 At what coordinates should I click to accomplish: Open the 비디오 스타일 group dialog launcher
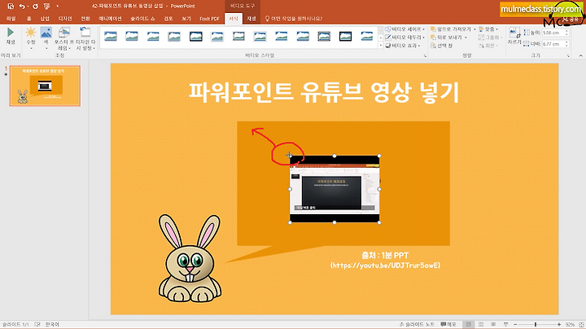tap(425, 55)
